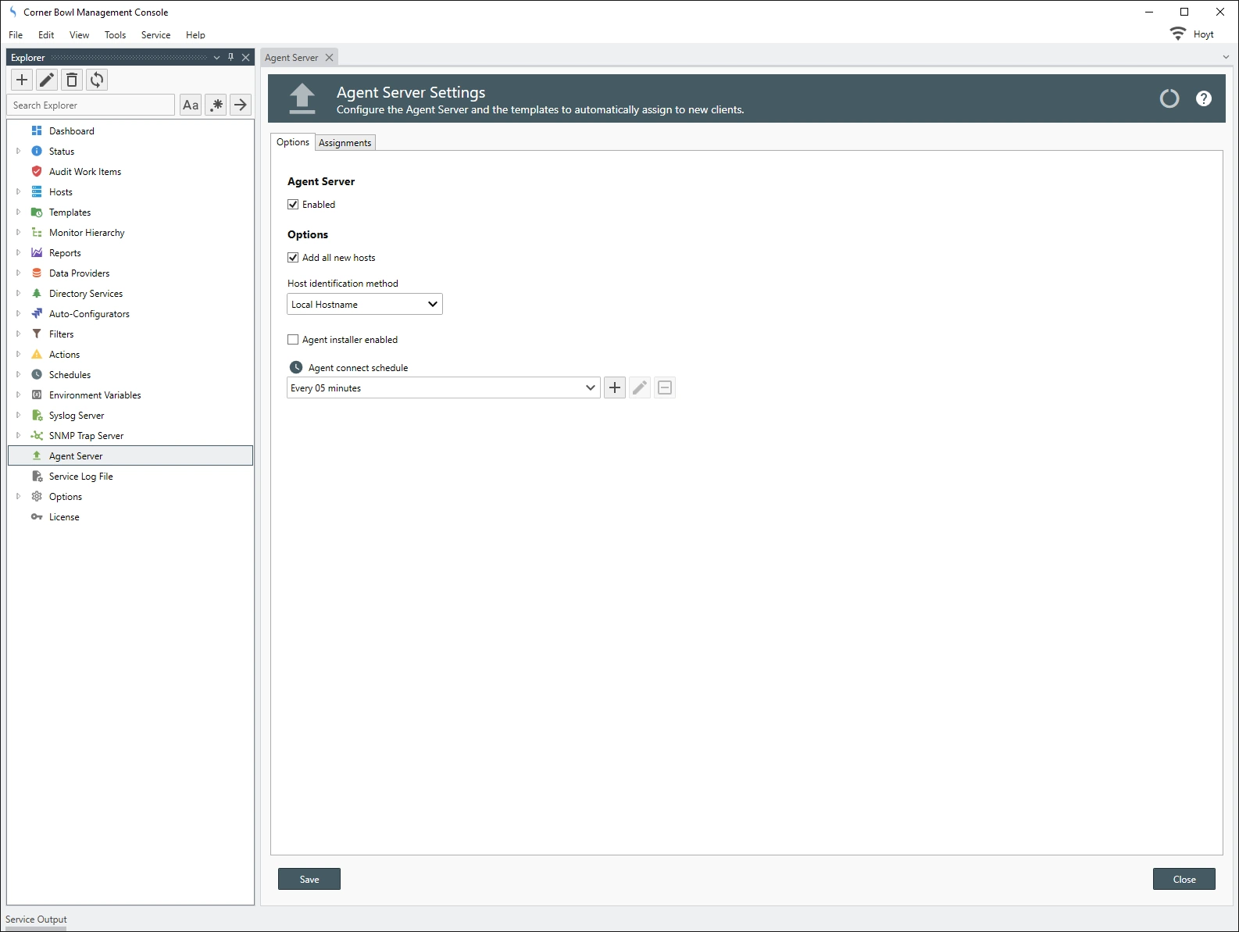Viewport: 1239px width, 932px height.
Task: Add a new agent connect schedule
Action: [x=615, y=387]
